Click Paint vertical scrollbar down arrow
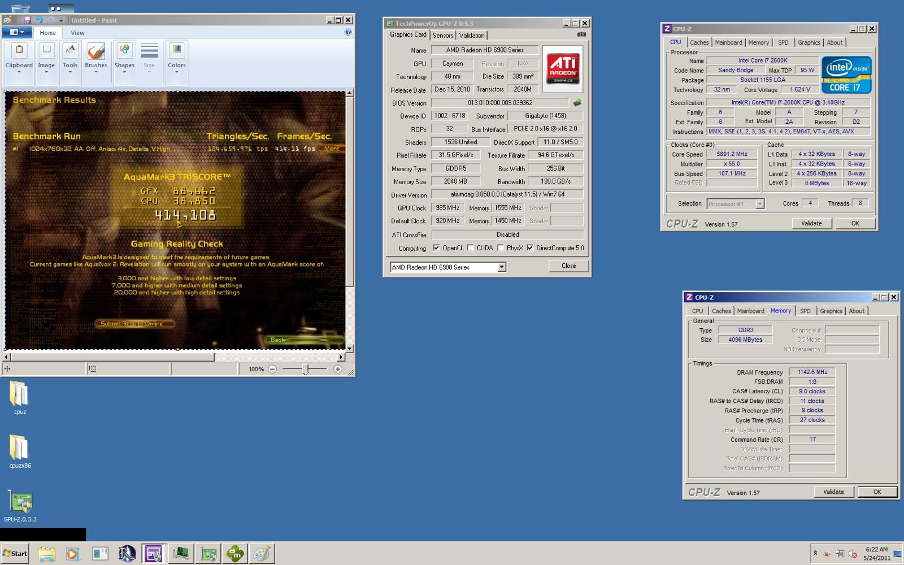 point(350,348)
